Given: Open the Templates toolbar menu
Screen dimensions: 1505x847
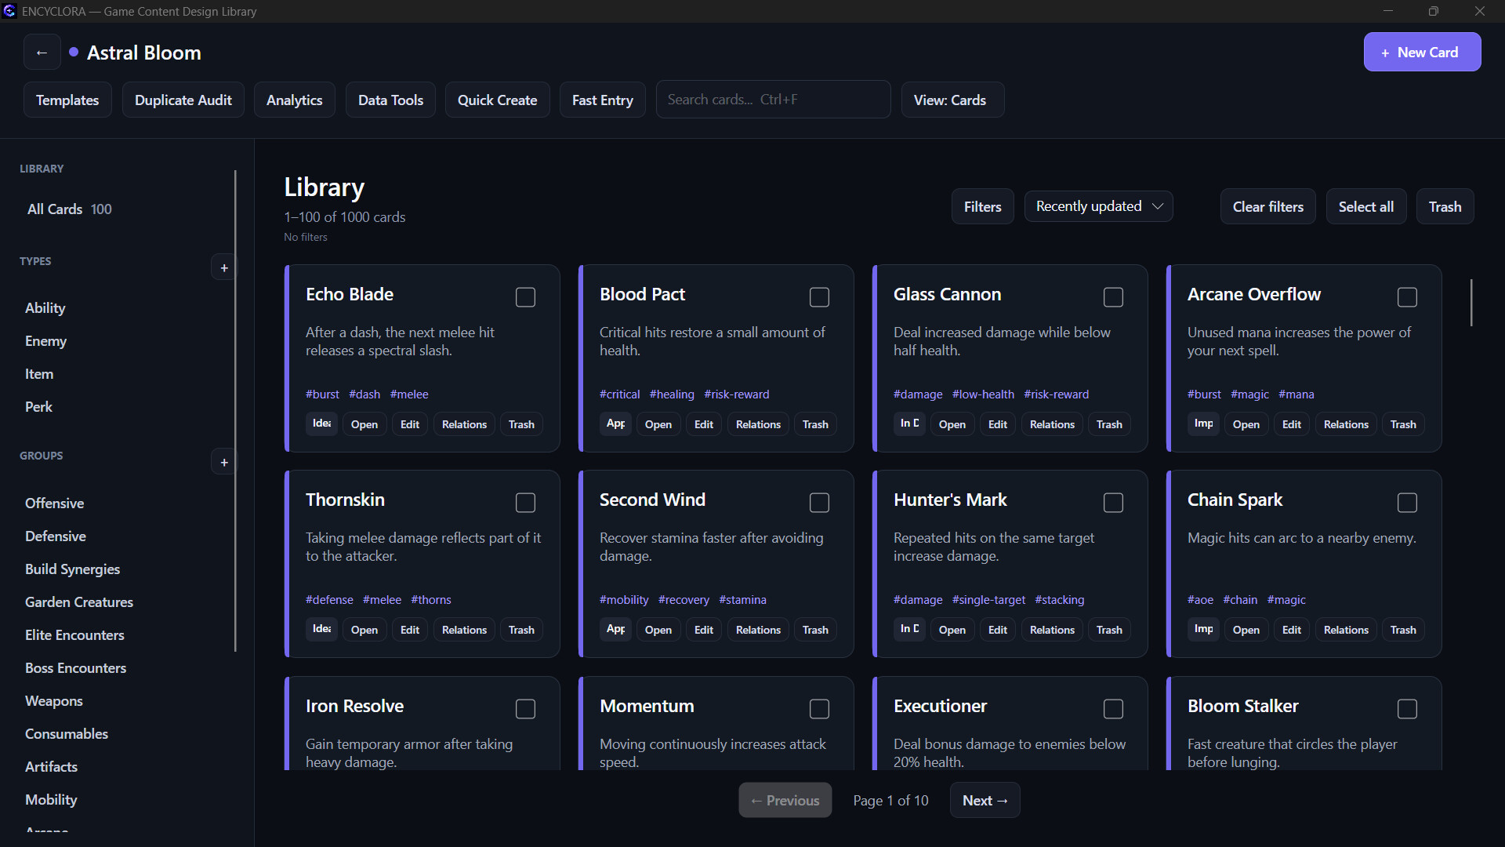Looking at the screenshot, I should 67,100.
